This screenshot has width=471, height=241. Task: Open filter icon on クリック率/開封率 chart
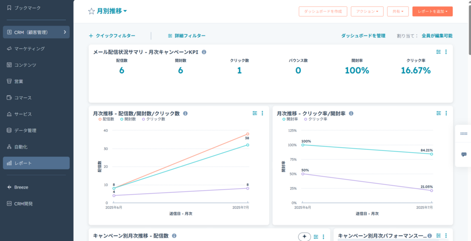[438, 113]
